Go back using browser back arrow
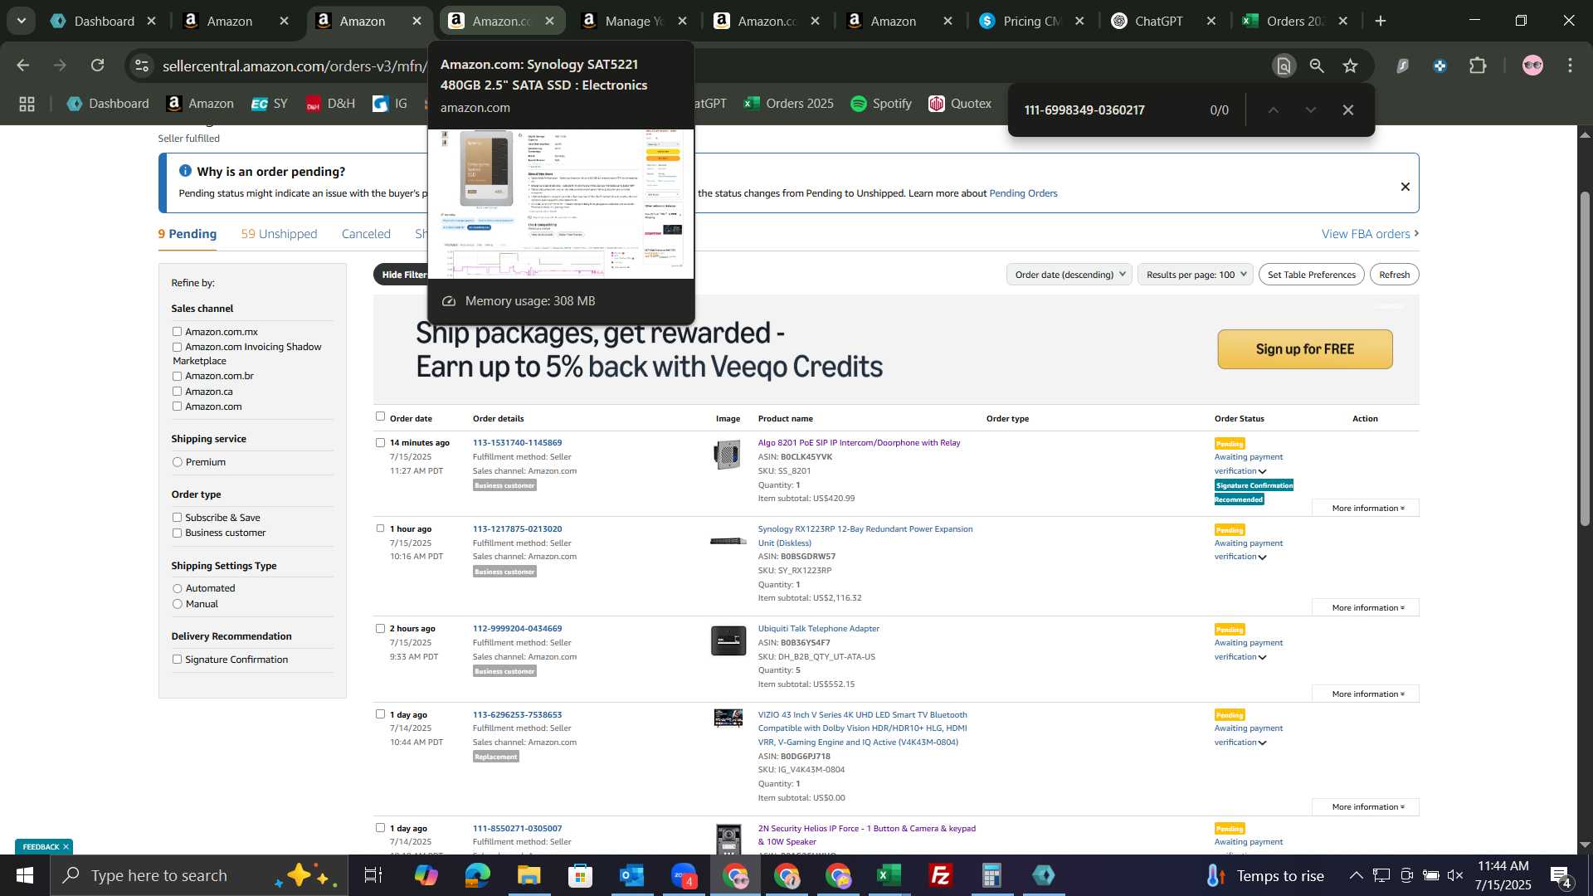 click(23, 66)
